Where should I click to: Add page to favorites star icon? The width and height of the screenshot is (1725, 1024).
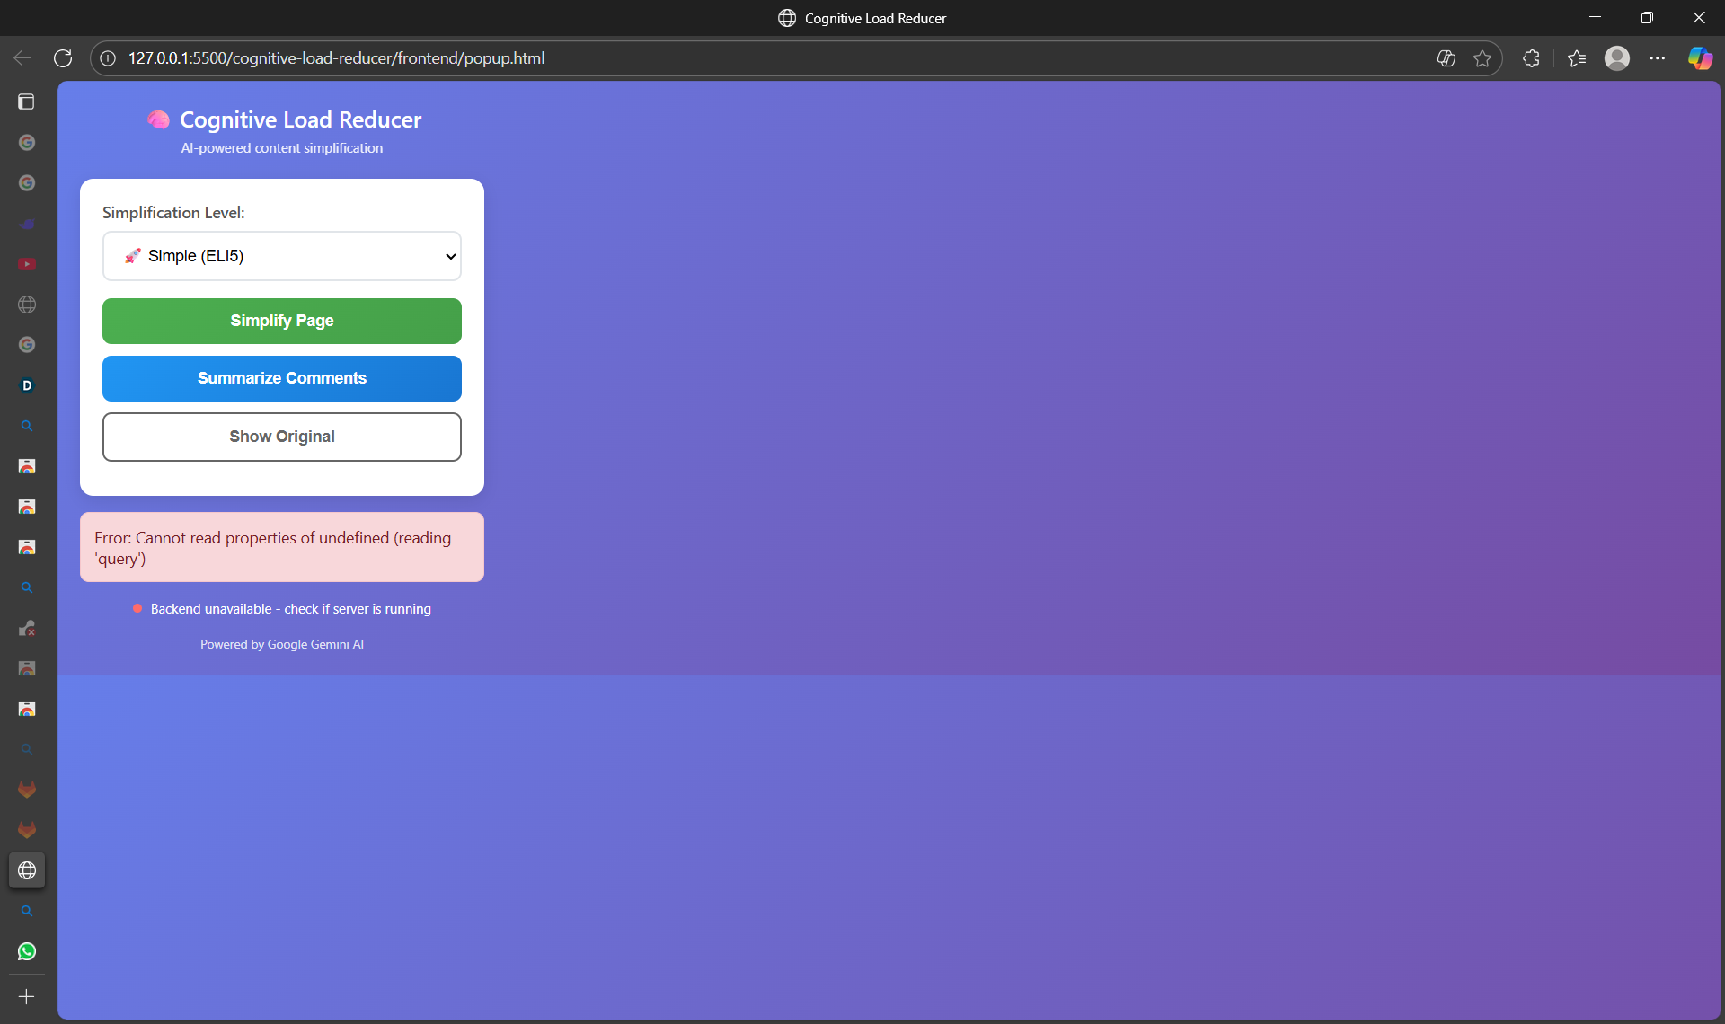tap(1482, 58)
